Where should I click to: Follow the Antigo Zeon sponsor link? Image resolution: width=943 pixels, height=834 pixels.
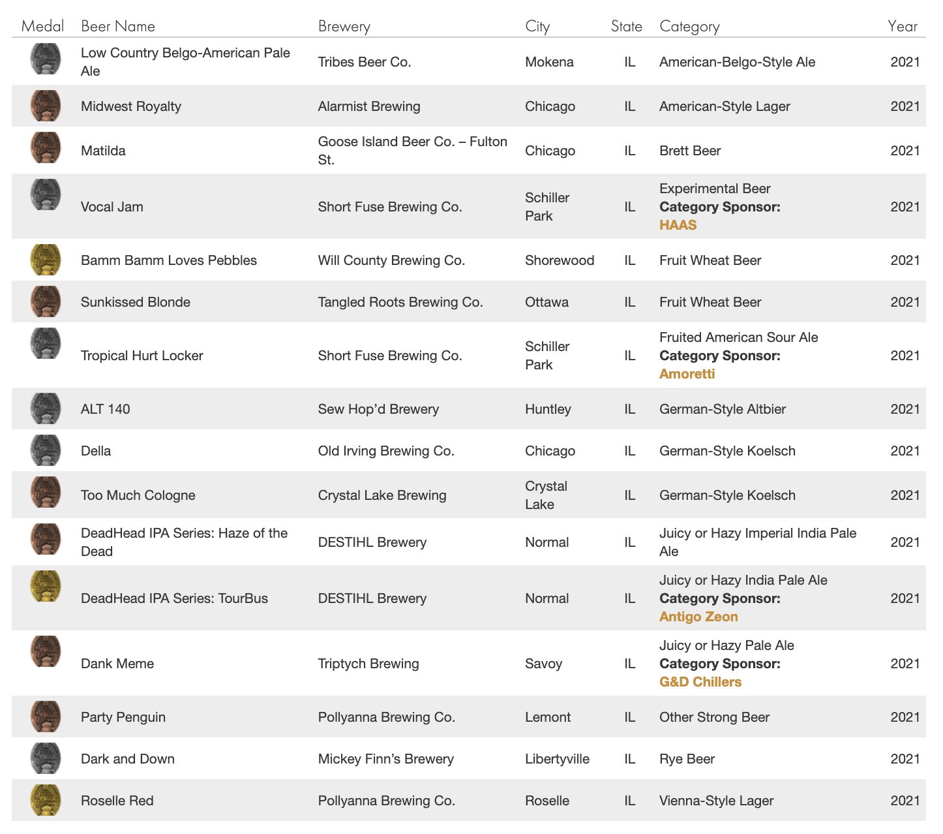(x=698, y=617)
